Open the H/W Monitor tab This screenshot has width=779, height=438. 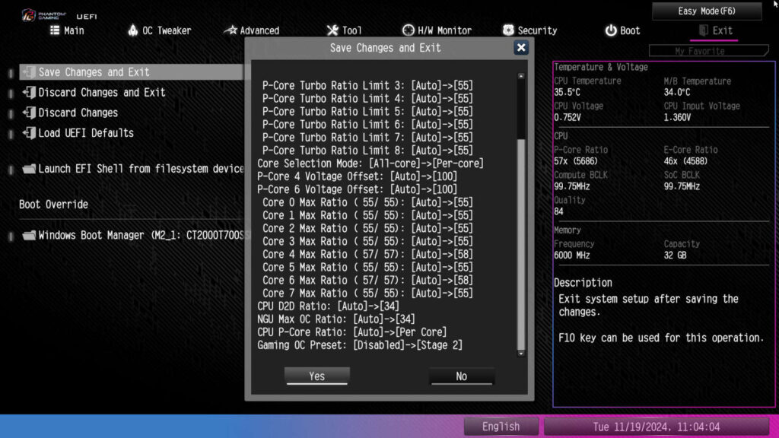(437, 30)
